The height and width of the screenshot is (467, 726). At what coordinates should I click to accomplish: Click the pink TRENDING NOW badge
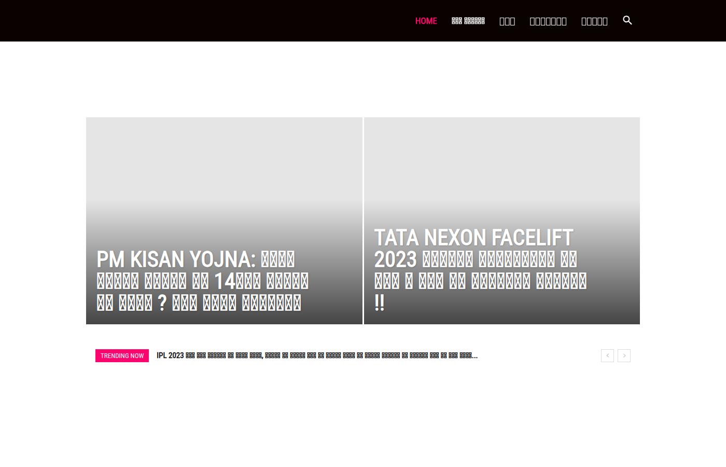(122, 355)
